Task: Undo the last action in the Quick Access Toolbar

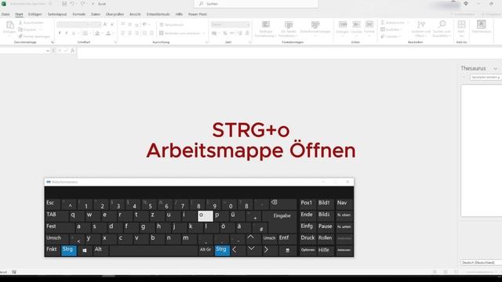Action: coord(72,4)
